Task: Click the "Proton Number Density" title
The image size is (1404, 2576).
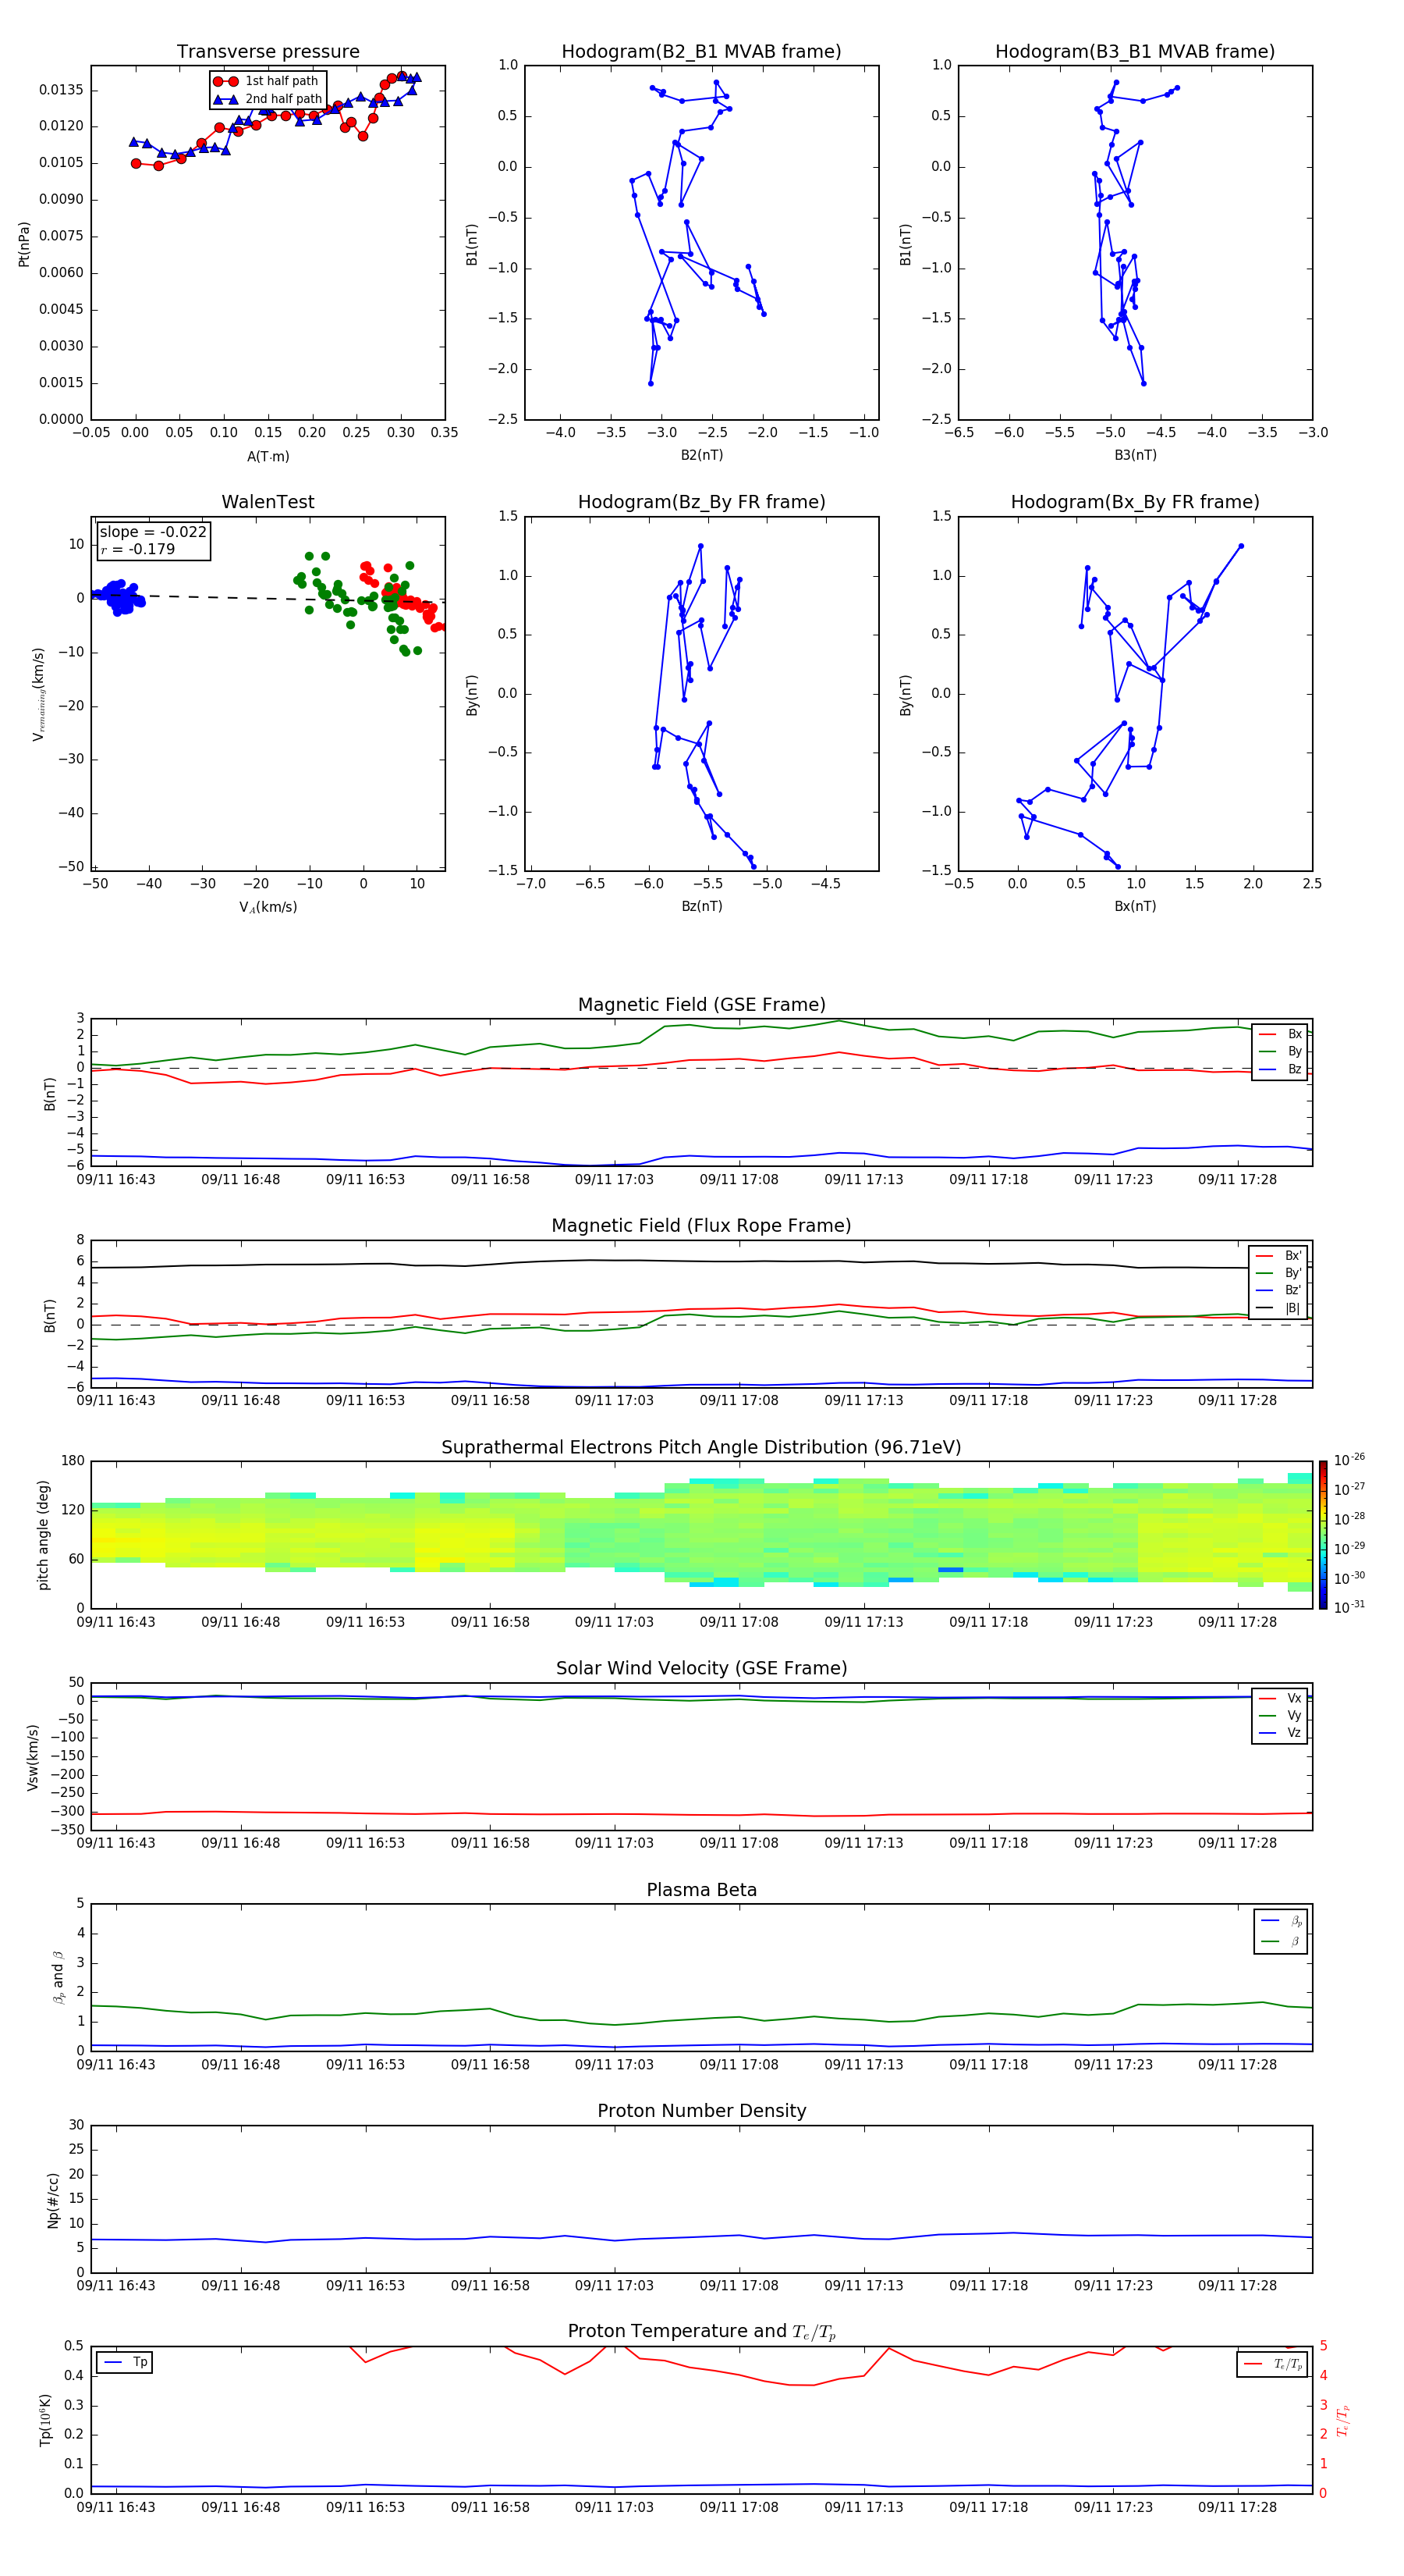Action: tap(700, 2111)
